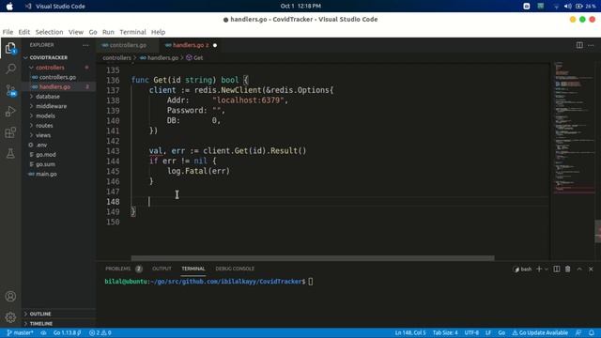601x338 pixels.
Task: Open go.mod in the Explorer
Action: (46, 154)
